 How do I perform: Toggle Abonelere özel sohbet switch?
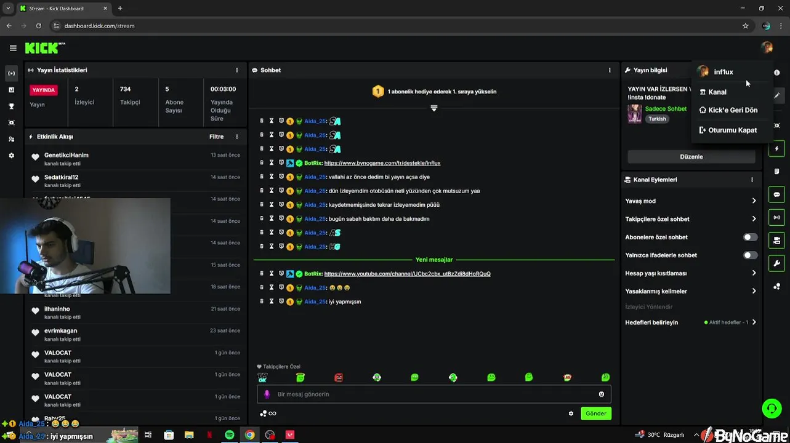click(x=750, y=237)
